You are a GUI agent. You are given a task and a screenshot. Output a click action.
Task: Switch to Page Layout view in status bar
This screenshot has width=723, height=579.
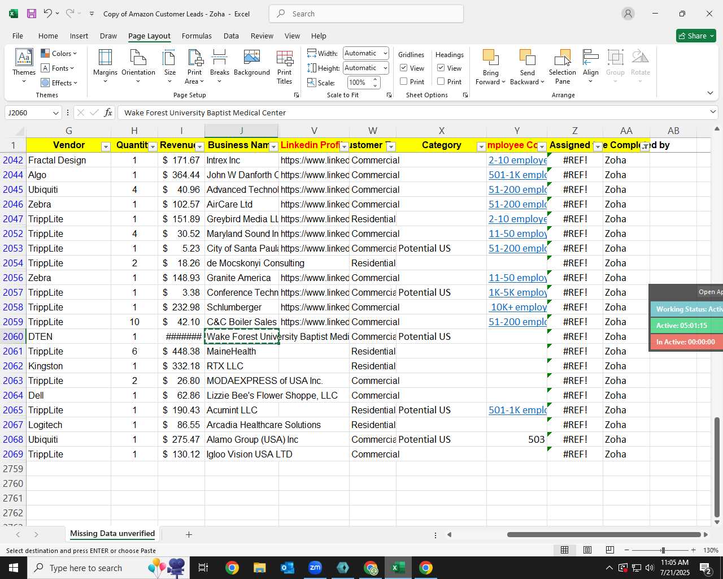click(587, 550)
